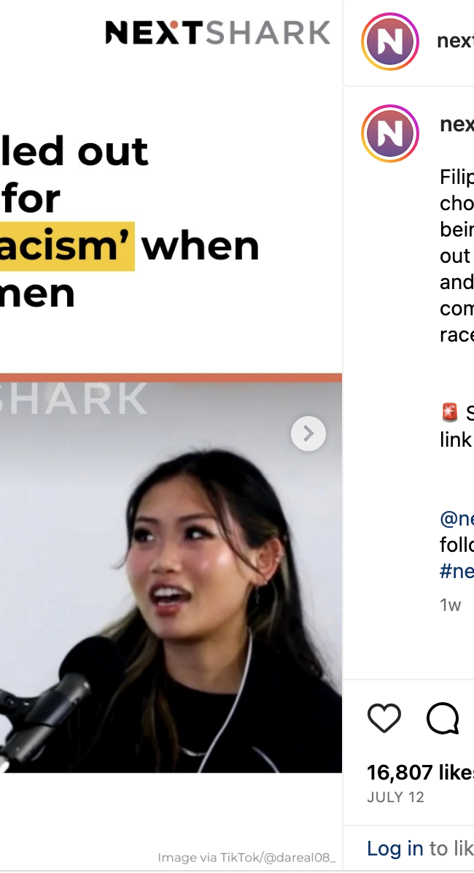Viewport: 474px width, 873px height.
Task: Click the SHARK watermark on the image
Action: tap(74, 399)
